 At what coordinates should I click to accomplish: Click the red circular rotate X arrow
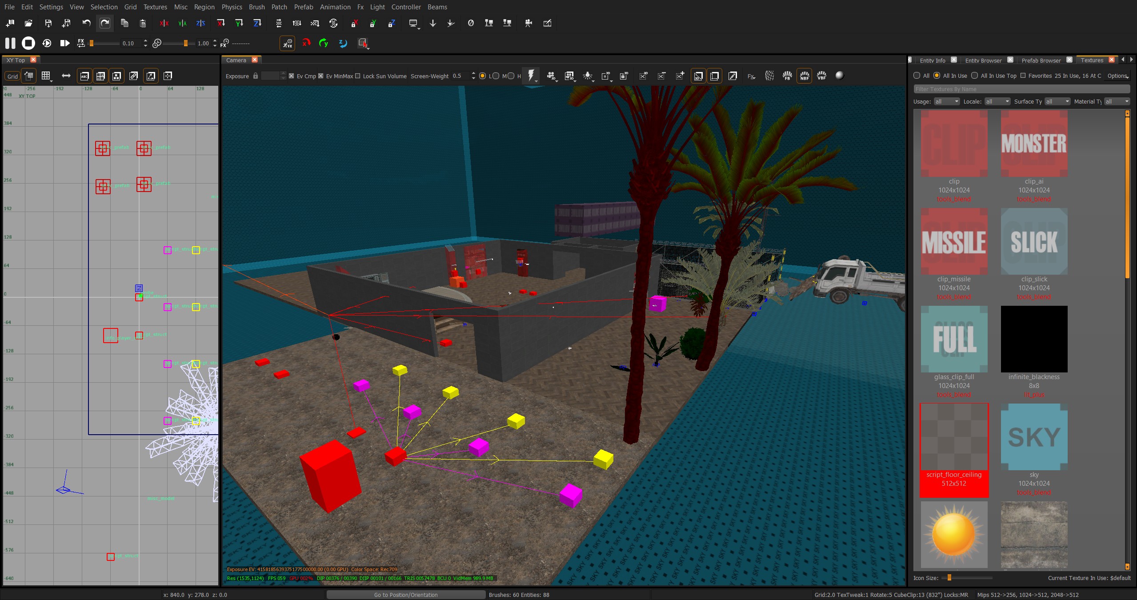(x=306, y=43)
